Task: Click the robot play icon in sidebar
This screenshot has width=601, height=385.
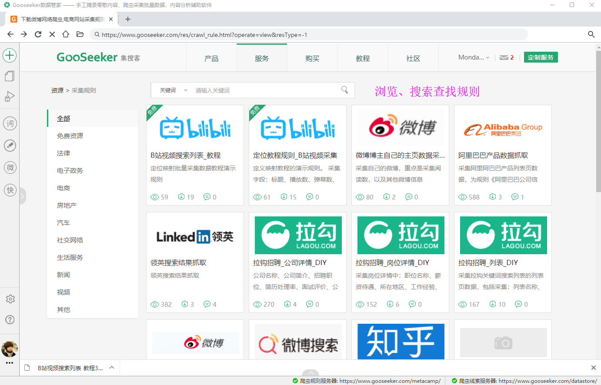Action: pyautogui.click(x=10, y=96)
